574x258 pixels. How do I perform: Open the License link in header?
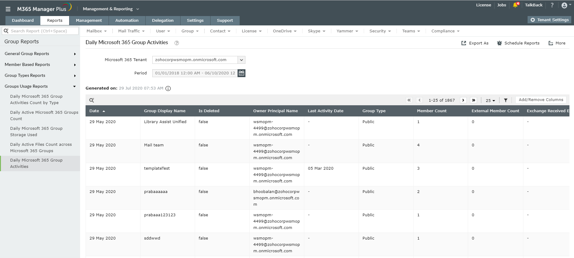[484, 5]
